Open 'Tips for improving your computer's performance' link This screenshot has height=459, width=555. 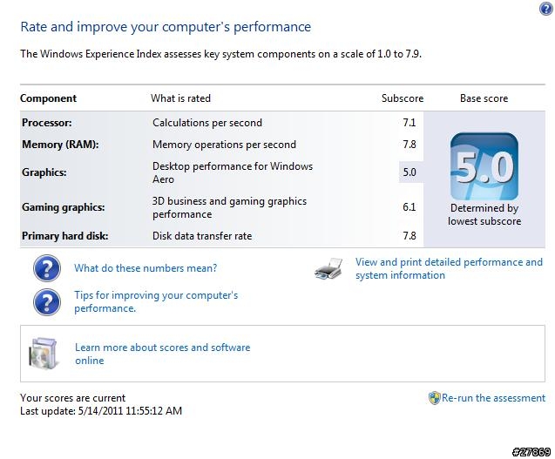pos(156,301)
